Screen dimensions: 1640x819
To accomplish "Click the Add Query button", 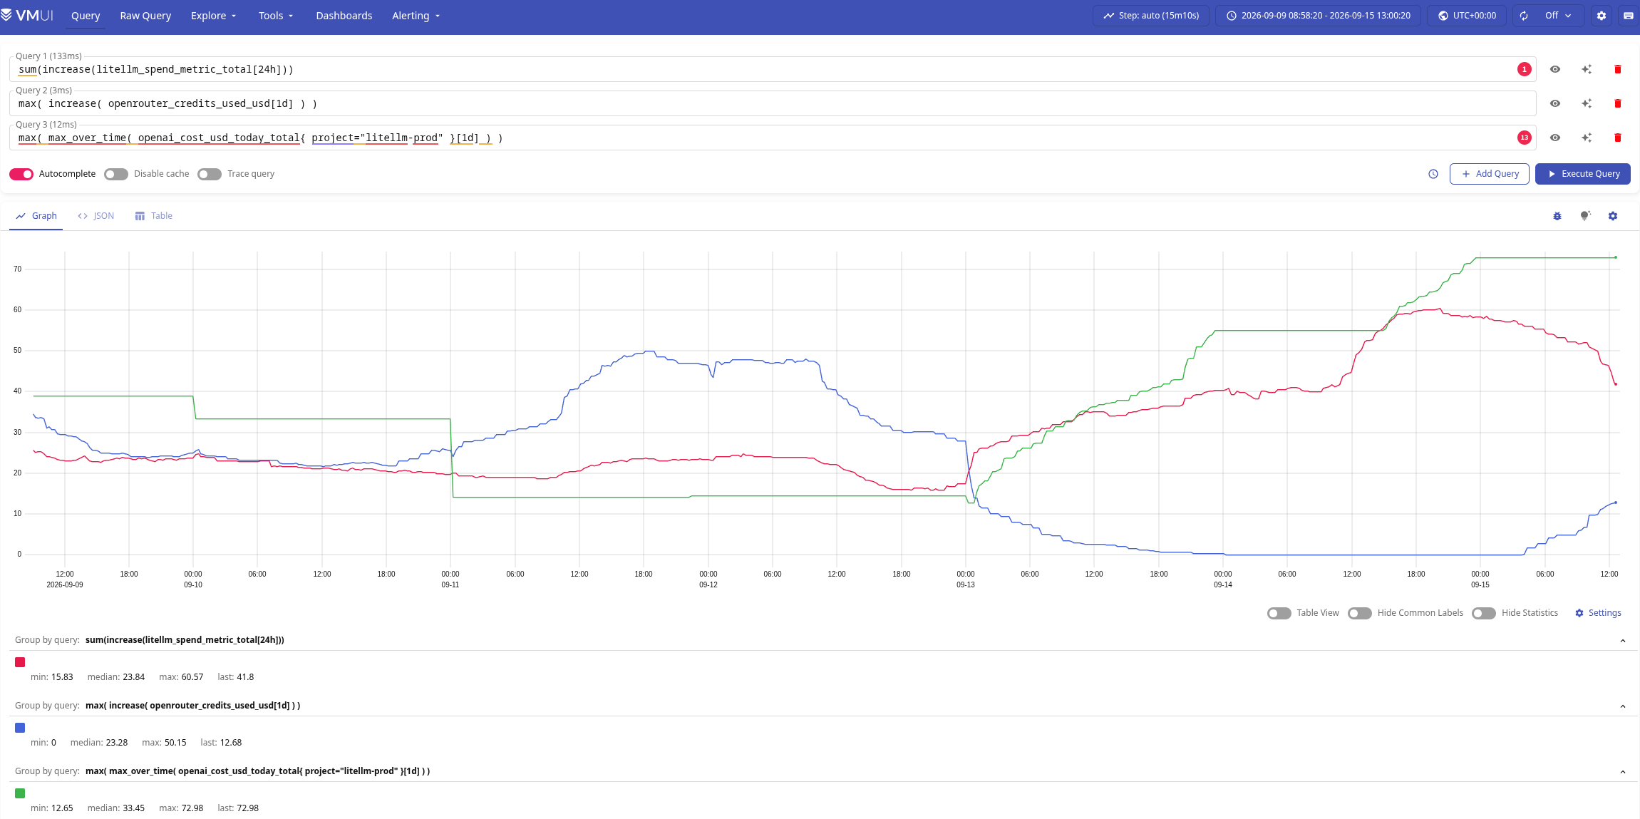I will [x=1490, y=174].
